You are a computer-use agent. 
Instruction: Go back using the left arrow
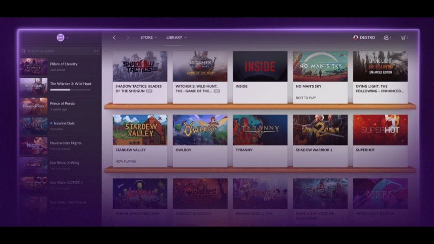[x=114, y=37]
